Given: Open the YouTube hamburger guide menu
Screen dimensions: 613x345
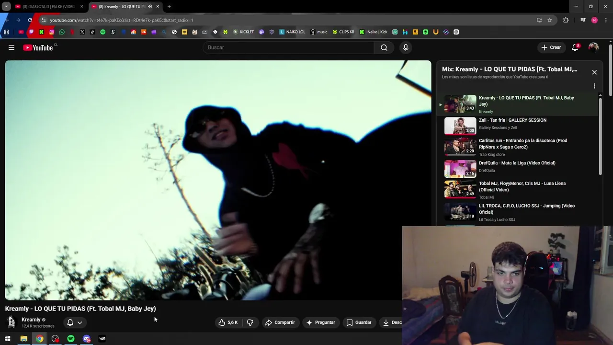Looking at the screenshot, I should click(x=11, y=47).
